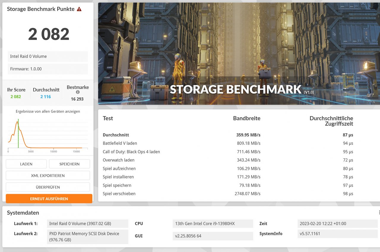
Task: Click the CPU value i9-13980HX
Action: [213, 224]
